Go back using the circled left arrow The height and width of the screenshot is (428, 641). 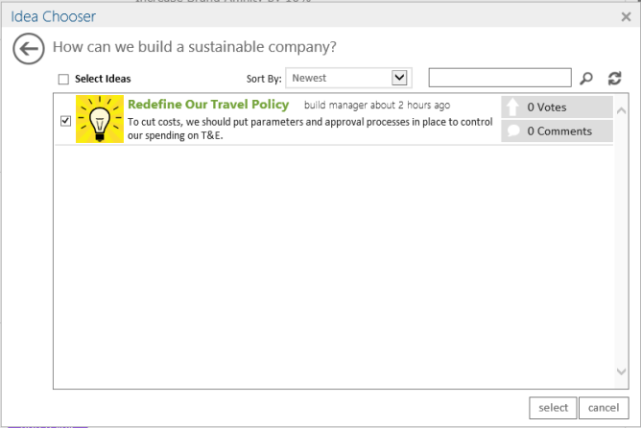coord(30,49)
